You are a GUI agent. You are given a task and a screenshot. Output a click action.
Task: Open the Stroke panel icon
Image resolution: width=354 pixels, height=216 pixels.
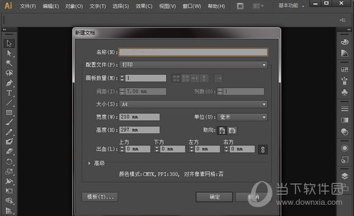(x=345, y=109)
